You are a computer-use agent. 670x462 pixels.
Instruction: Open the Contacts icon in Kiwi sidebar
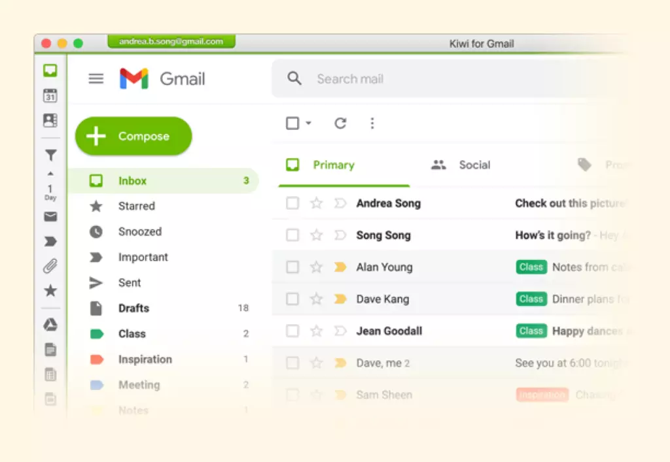[x=50, y=120]
